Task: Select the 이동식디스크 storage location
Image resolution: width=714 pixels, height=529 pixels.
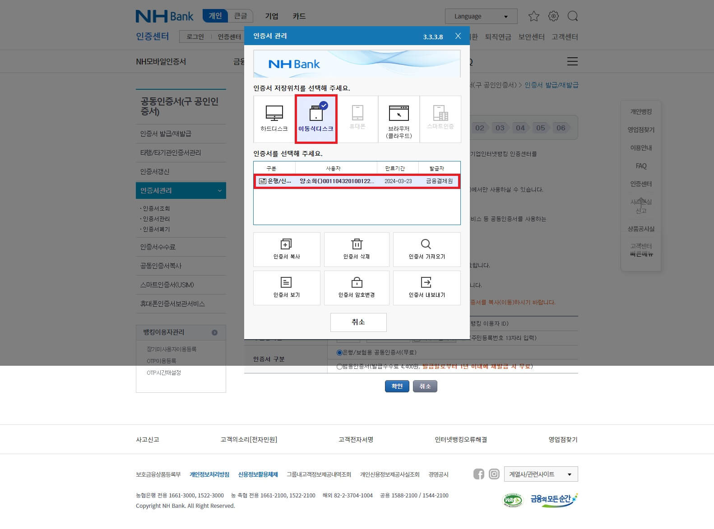Action: tap(316, 119)
